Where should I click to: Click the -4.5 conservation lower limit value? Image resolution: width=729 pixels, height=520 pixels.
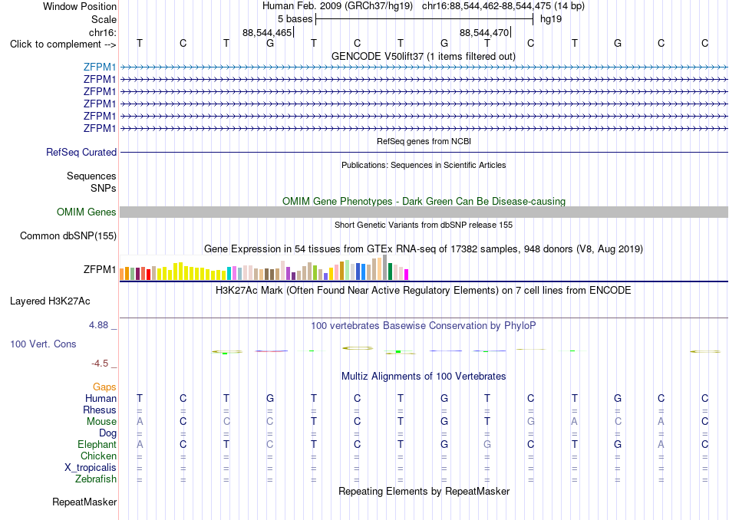[100, 363]
